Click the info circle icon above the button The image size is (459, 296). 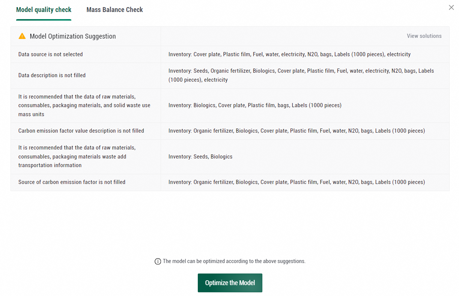pos(158,262)
